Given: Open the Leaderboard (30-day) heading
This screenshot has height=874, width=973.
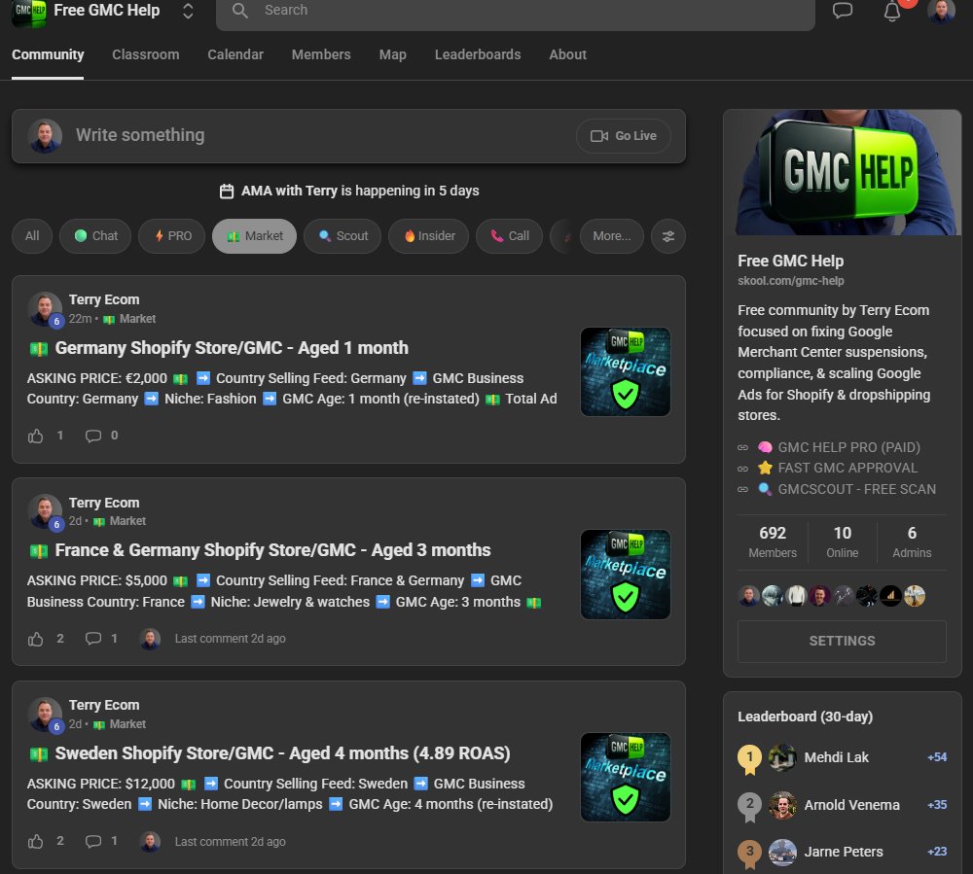Looking at the screenshot, I should click(805, 717).
